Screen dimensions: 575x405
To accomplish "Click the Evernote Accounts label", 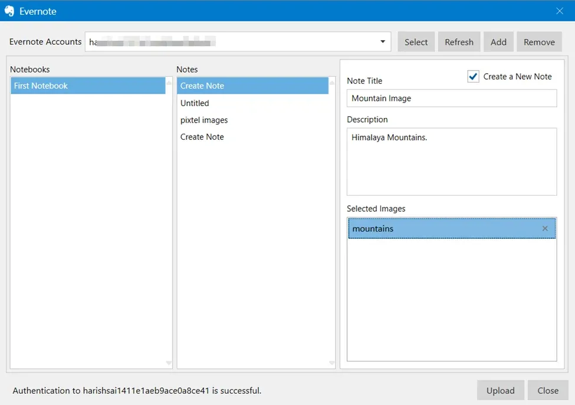I will pyautogui.click(x=45, y=42).
